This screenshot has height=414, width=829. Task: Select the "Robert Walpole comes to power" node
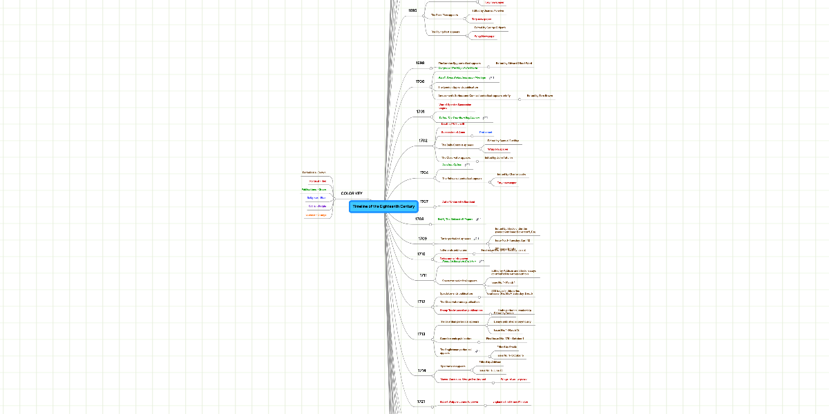pos(459,402)
